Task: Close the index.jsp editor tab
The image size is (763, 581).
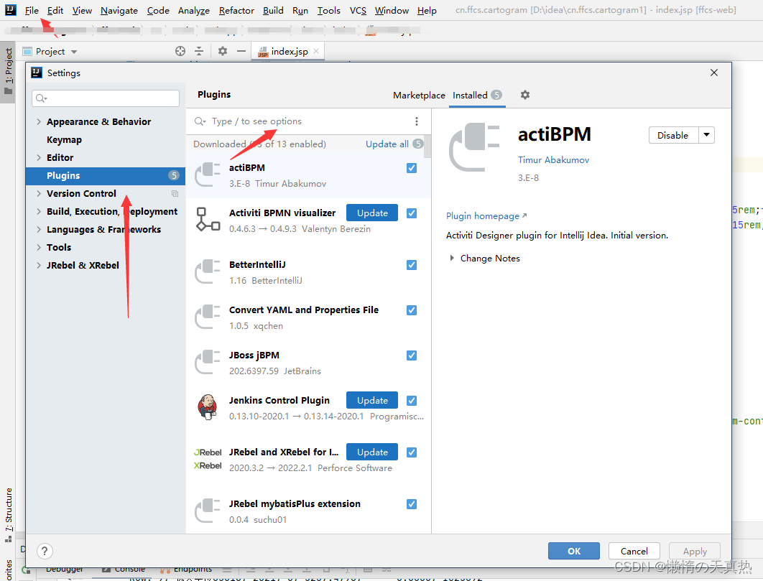Action: (316, 51)
